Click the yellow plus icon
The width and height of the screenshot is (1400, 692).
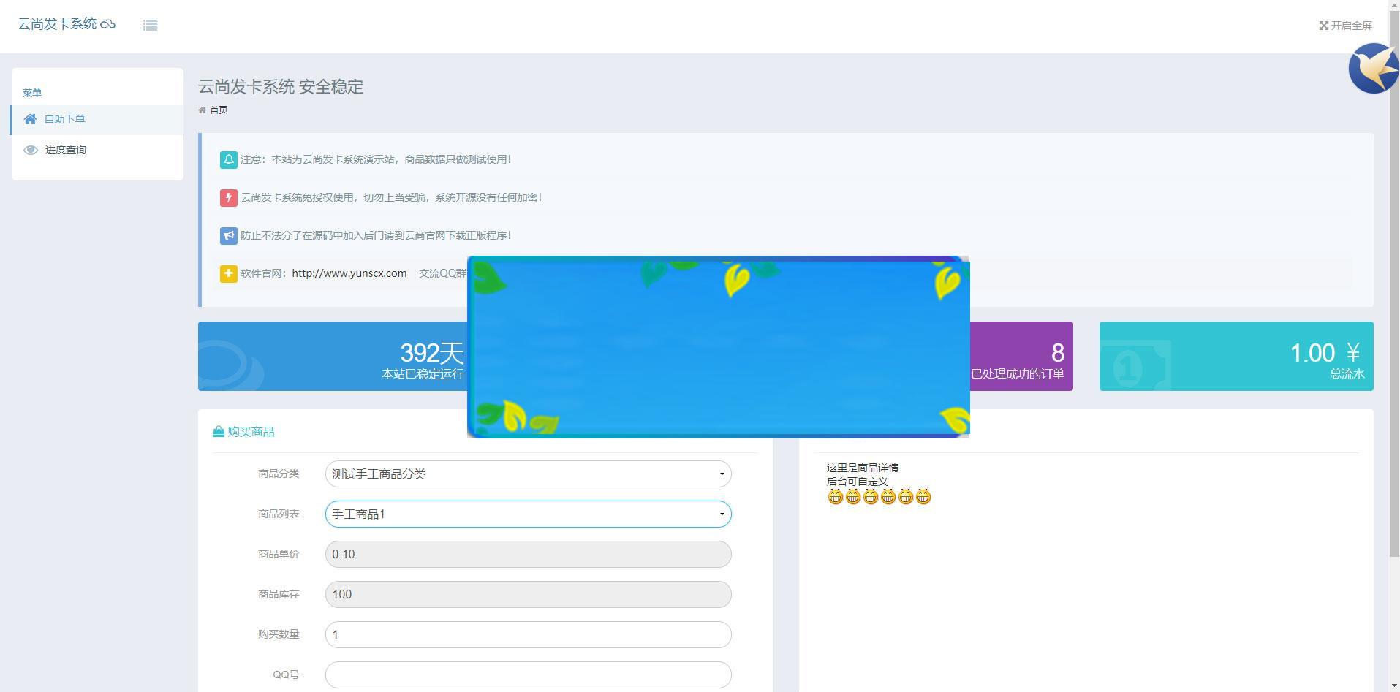coord(228,273)
